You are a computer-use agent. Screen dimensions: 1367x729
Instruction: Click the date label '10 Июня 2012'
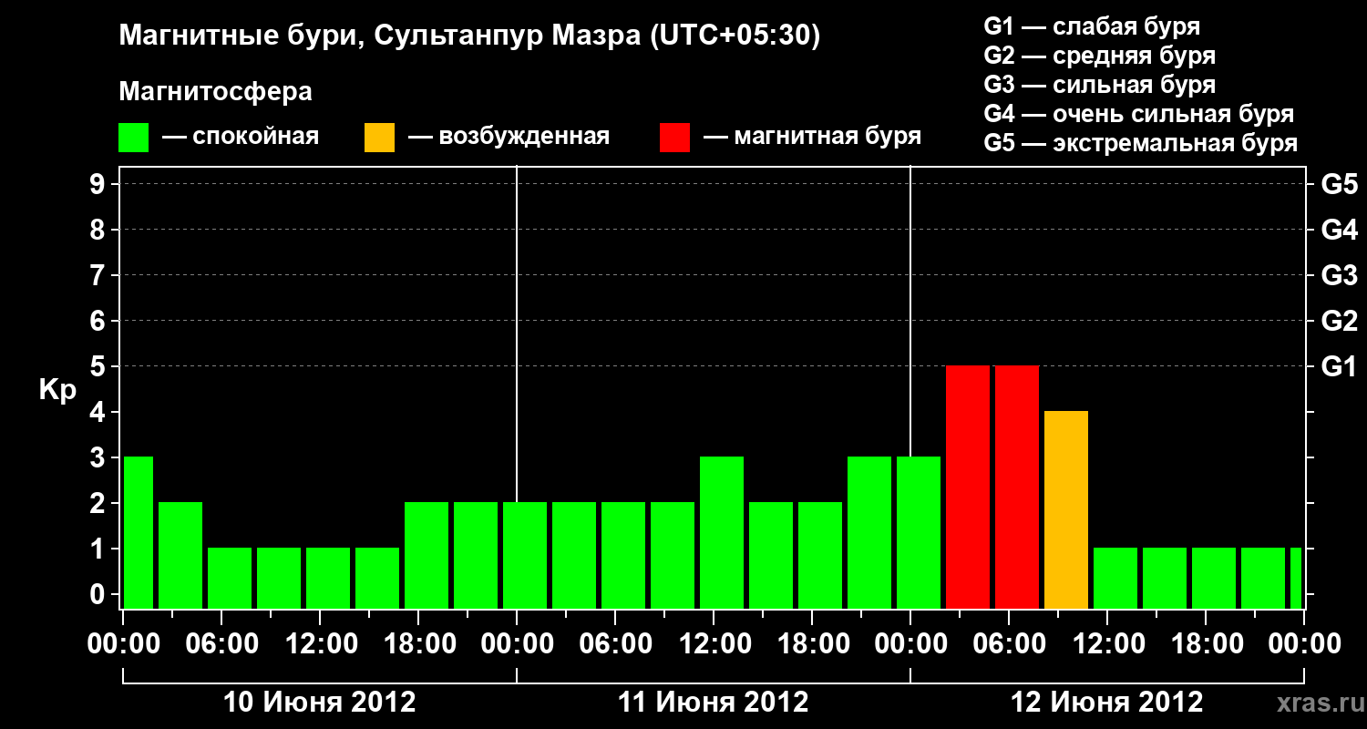point(320,703)
